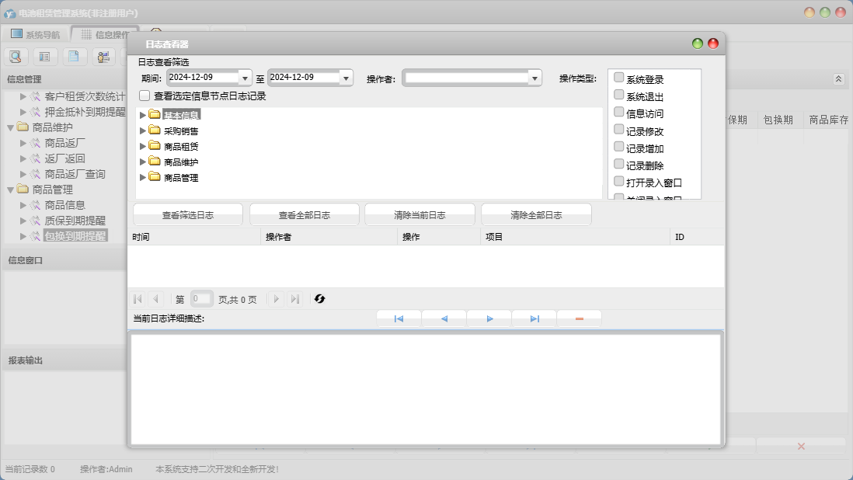Select 商品信息 in the sidebar tree
Viewport: 853px width, 480px height.
[x=64, y=205]
